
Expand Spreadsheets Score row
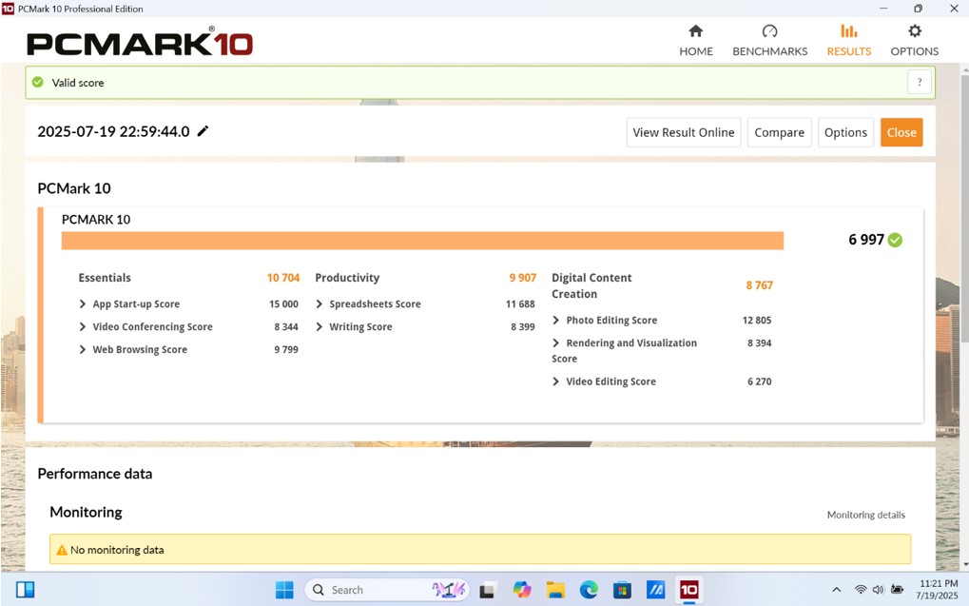[320, 304]
